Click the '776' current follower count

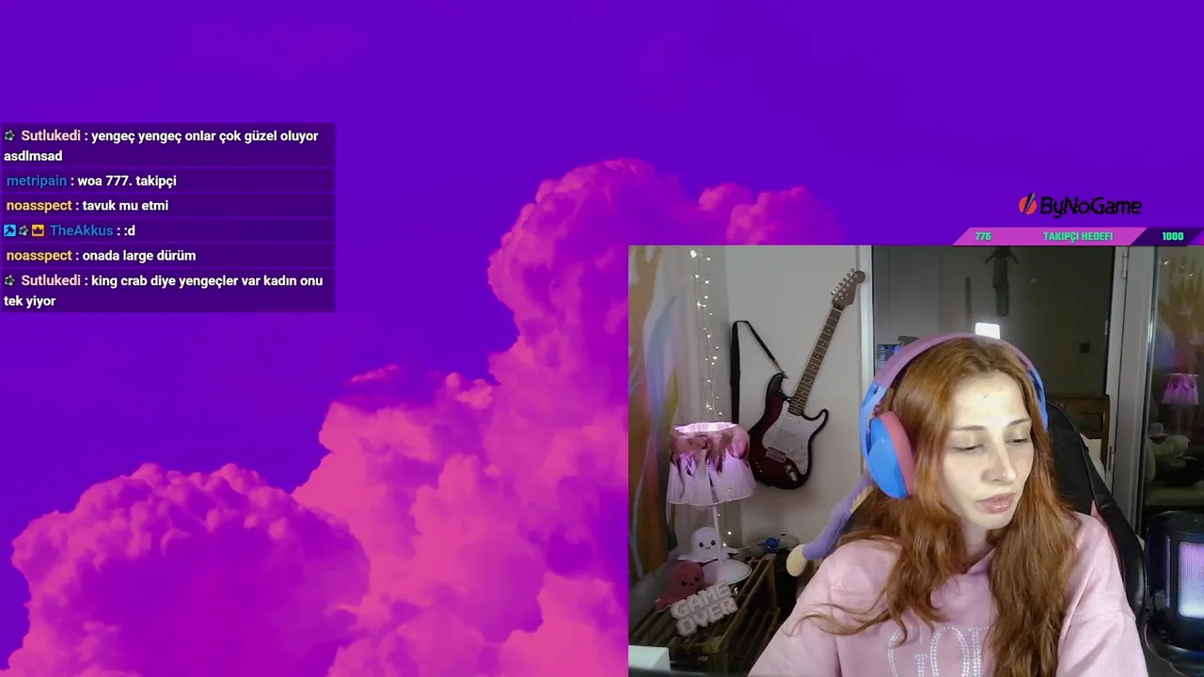tap(983, 236)
